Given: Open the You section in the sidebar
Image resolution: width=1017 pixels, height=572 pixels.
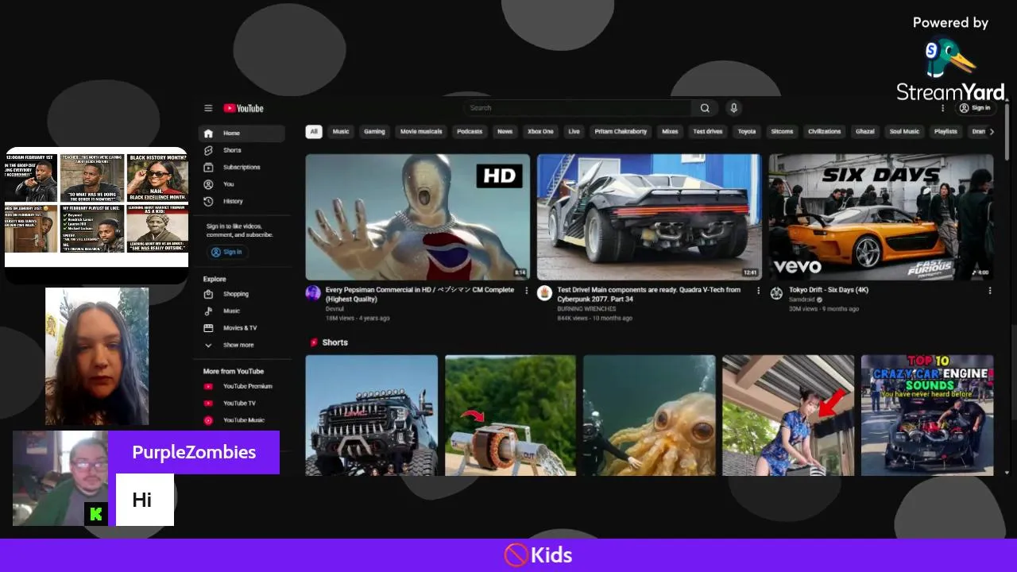Looking at the screenshot, I should [241, 184].
